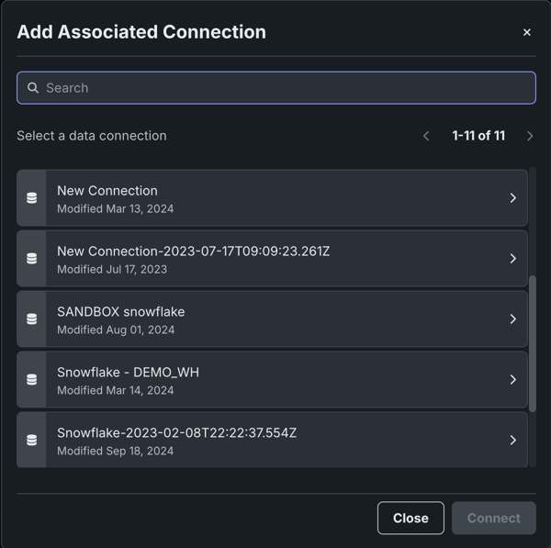Click database icon for Snowflake - DEMO_WH
The width and height of the screenshot is (551, 548).
[x=31, y=379]
